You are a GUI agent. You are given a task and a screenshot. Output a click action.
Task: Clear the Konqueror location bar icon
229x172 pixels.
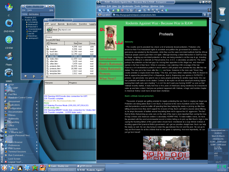click(100, 15)
